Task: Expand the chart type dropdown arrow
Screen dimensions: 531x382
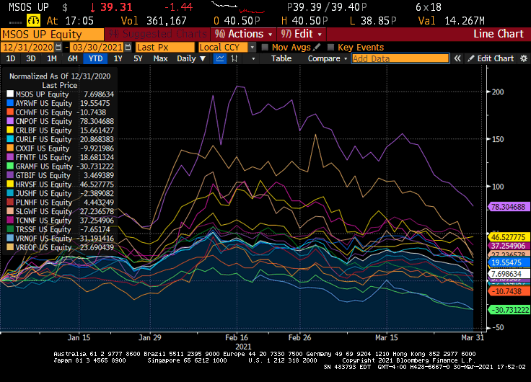Action: click(253, 58)
